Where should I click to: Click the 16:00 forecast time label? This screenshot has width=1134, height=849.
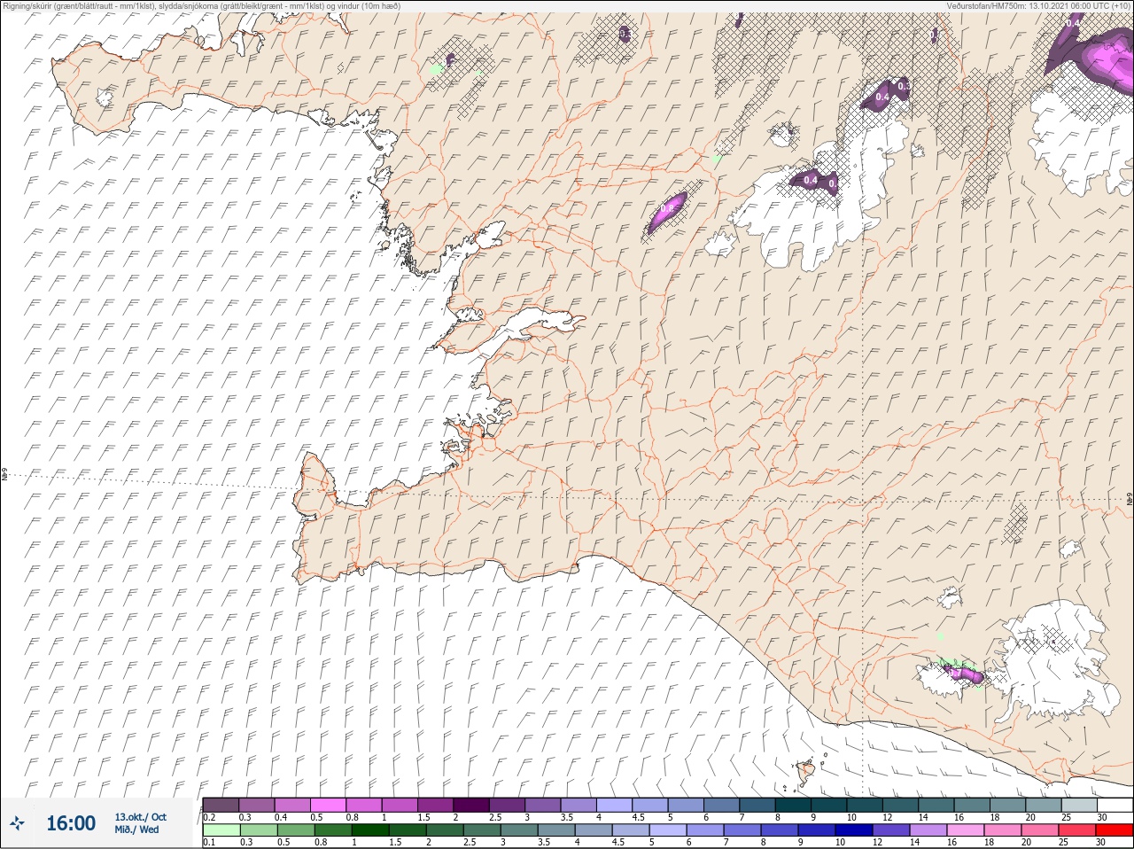point(70,823)
